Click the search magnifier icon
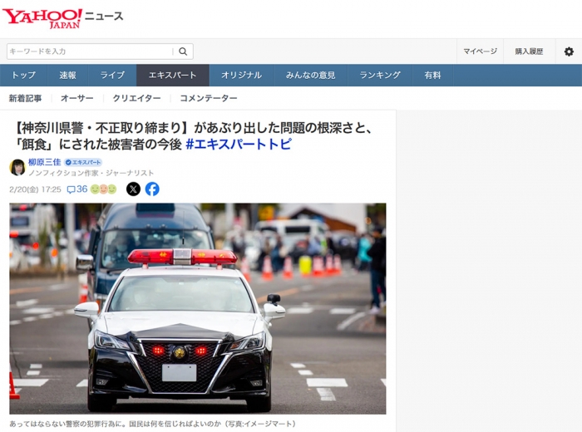The width and height of the screenshot is (582, 432). (183, 52)
